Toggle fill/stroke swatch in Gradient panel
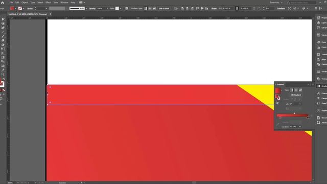The height and width of the screenshot is (184, 327). (x=277, y=97)
